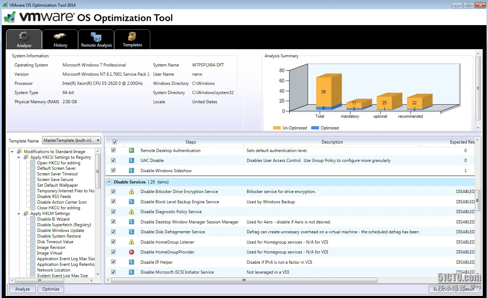Click icon beside Disable RSS Feeds
488x298 pixels.
33,197
